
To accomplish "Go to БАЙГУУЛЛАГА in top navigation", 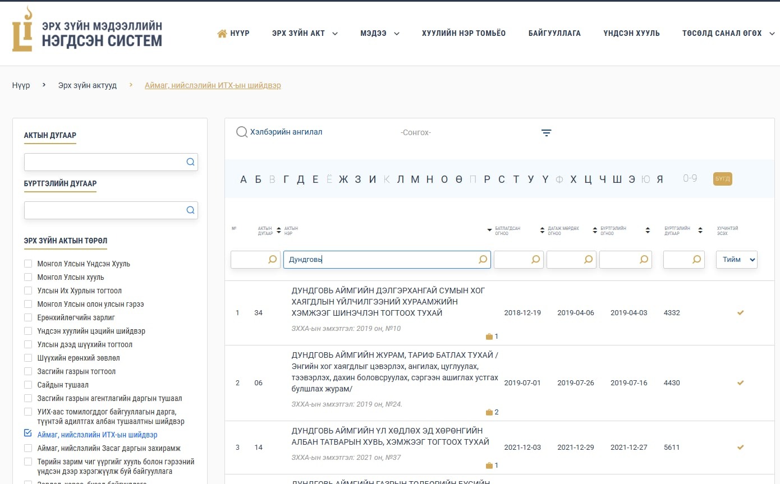I will pos(554,34).
